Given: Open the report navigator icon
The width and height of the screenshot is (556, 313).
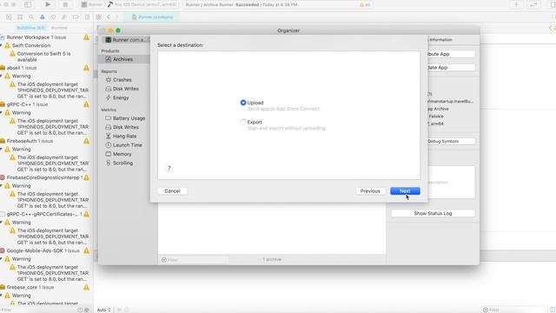Looking at the screenshot, I should click(x=87, y=17).
